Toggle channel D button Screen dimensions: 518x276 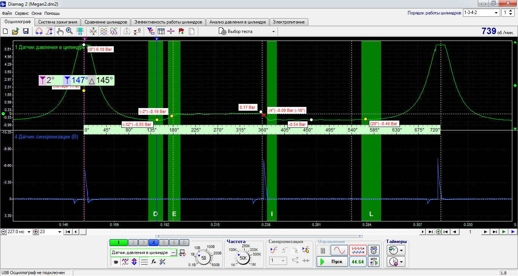click(x=184, y=243)
